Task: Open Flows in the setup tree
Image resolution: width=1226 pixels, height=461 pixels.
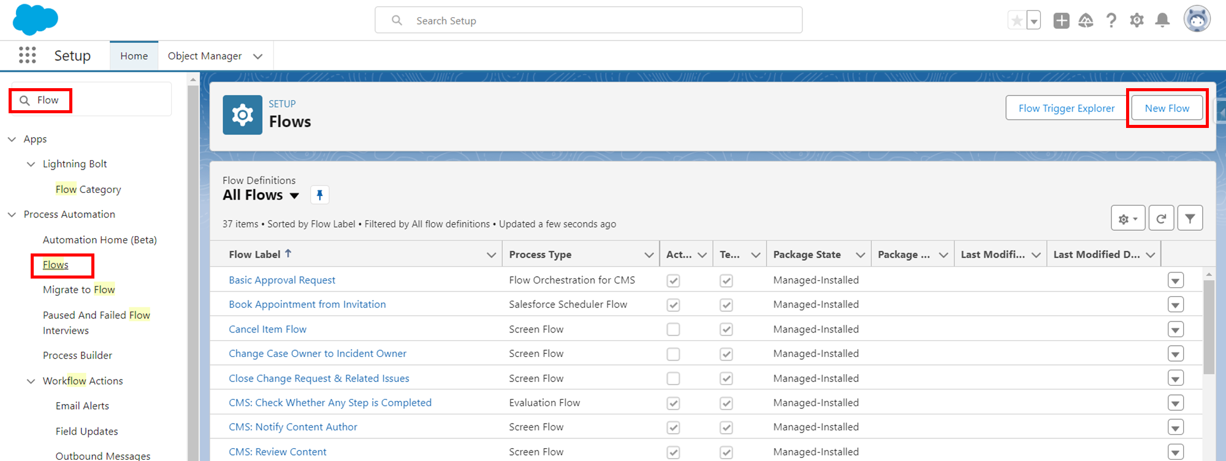Action: (55, 264)
